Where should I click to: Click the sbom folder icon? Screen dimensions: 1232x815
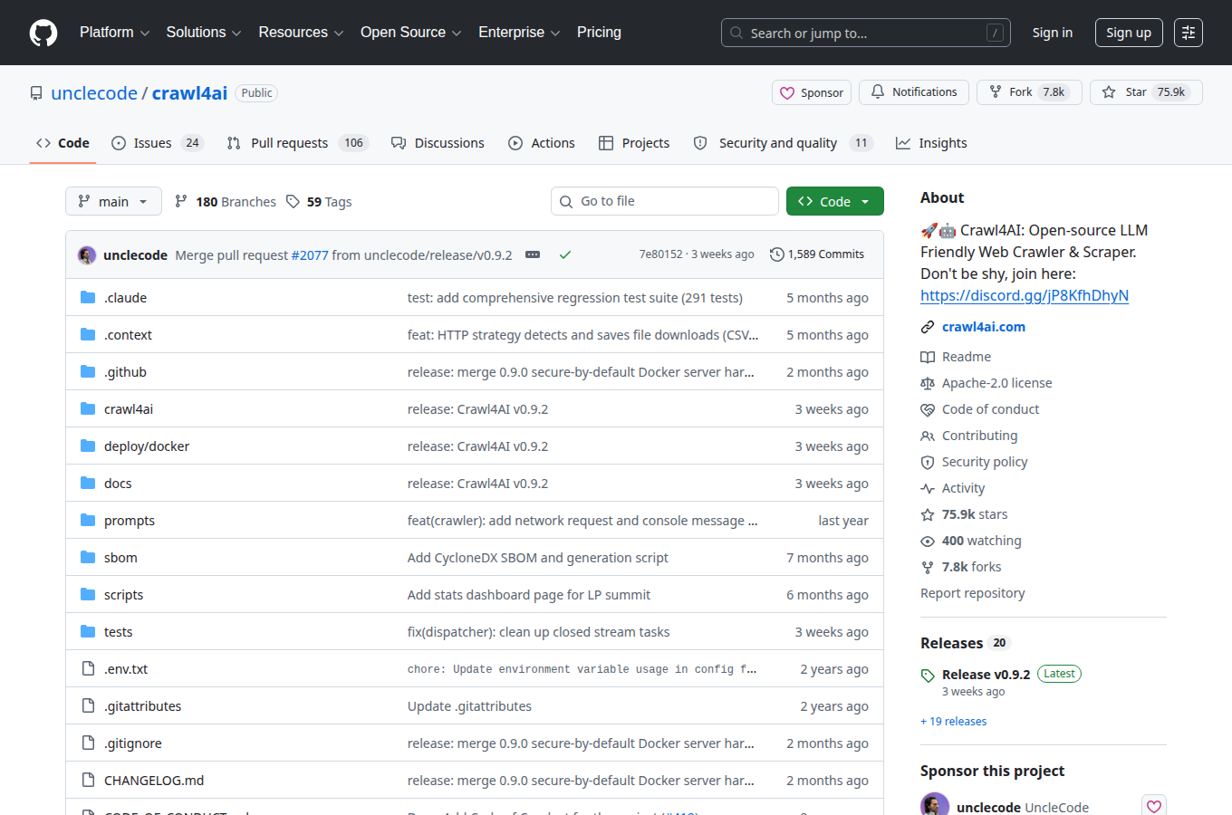(x=88, y=557)
